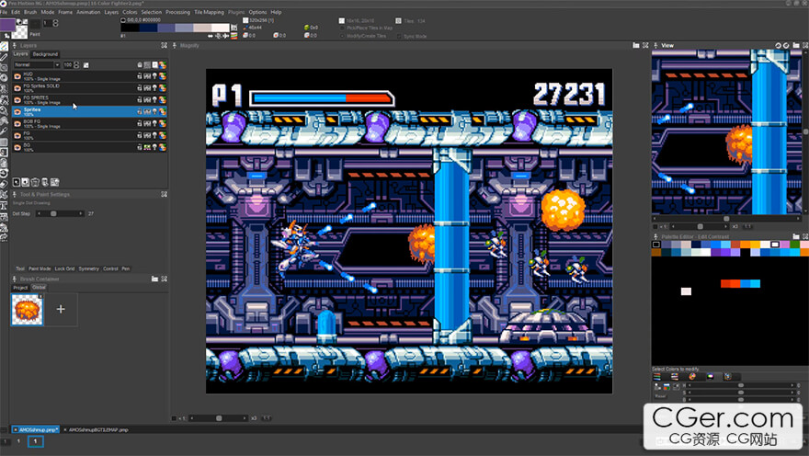Adjust the Magnify zoom slider below the canvas
809x456 pixels.
pos(217,418)
